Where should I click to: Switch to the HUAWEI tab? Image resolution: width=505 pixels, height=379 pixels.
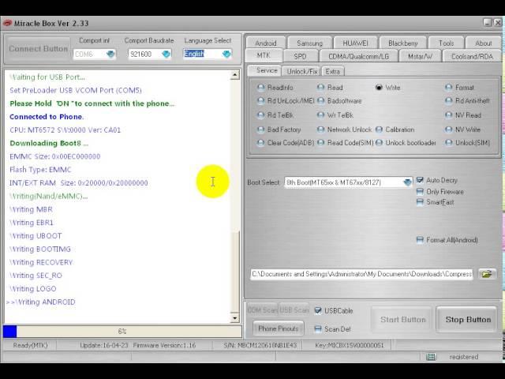click(x=356, y=43)
